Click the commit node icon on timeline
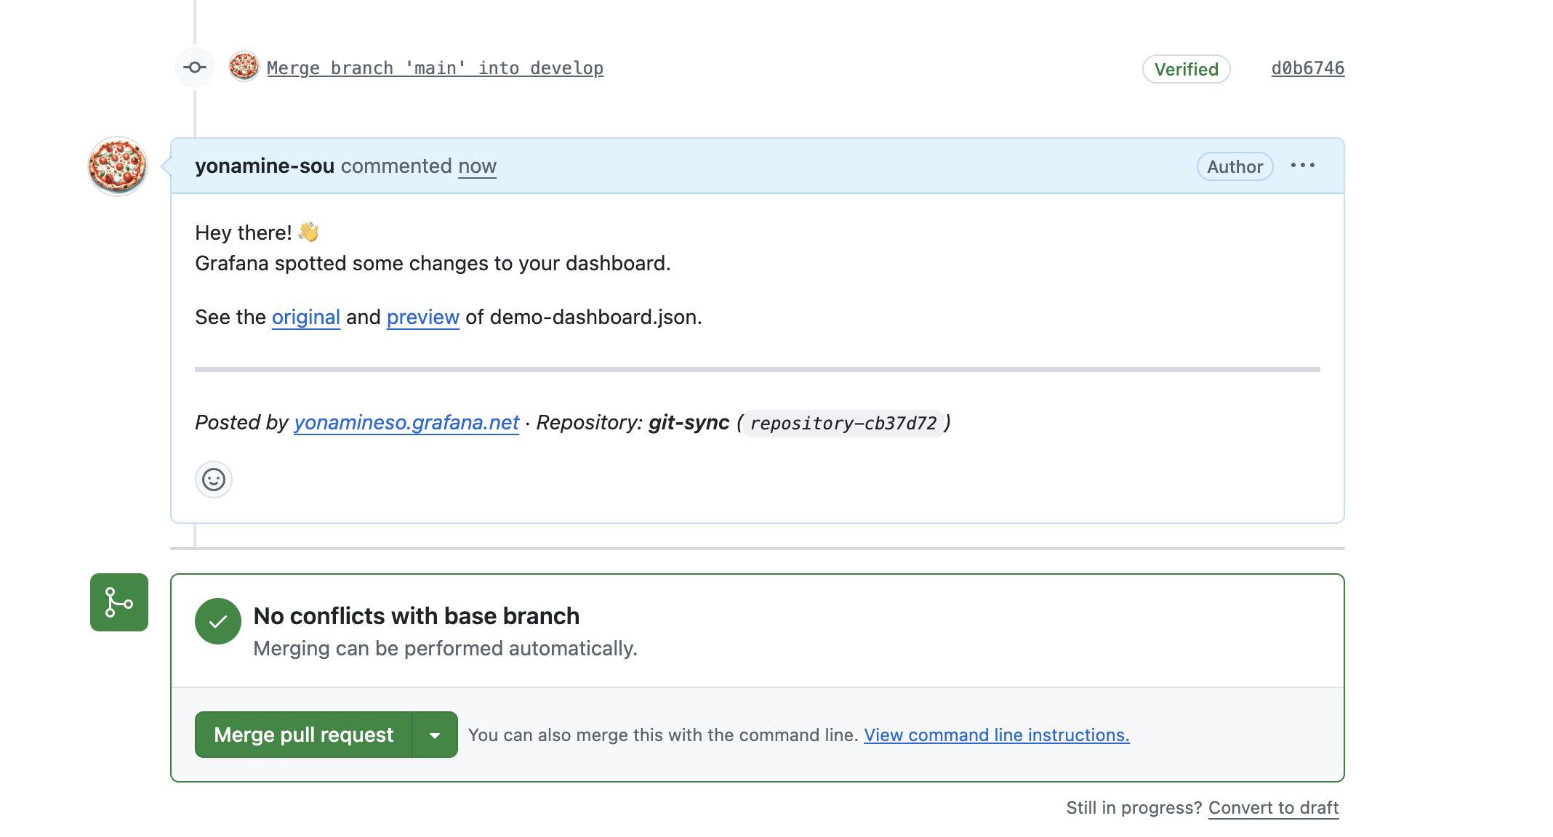 pyautogui.click(x=194, y=68)
